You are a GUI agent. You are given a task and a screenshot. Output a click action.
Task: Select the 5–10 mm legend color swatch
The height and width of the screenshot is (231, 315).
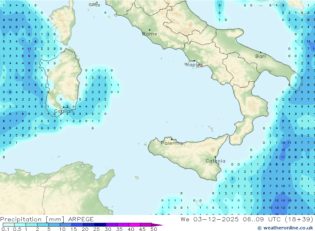point(54,225)
